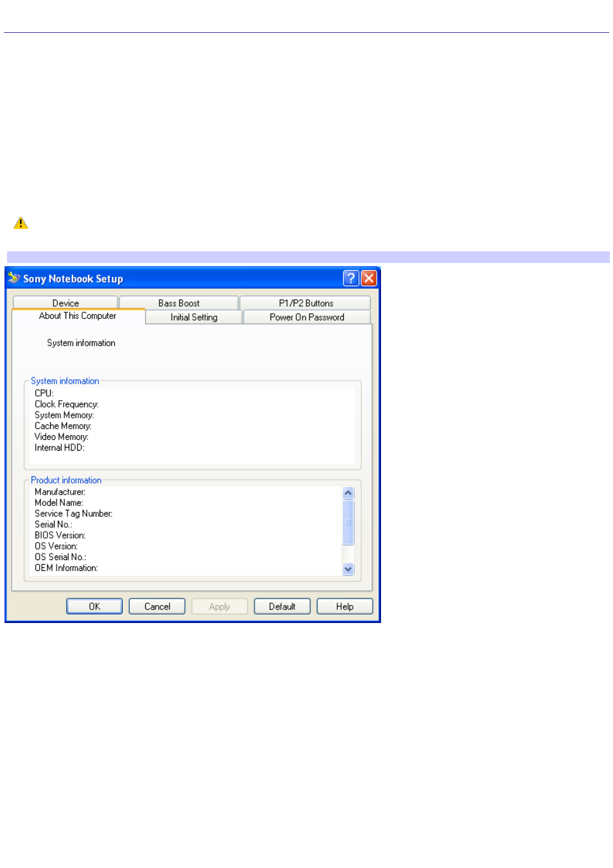613x868 pixels.
Task: Click the Cache Memory: entry
Action: [x=63, y=426]
